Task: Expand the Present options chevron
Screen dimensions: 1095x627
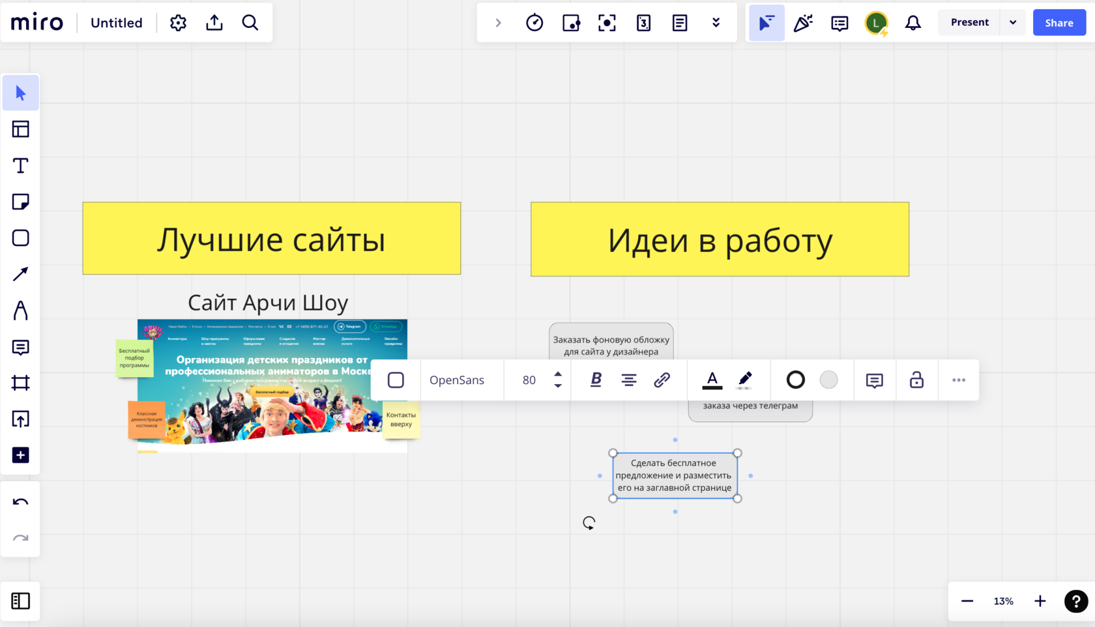Action: coord(1012,21)
